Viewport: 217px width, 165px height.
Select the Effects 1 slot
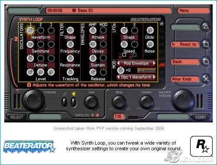pos(92,115)
